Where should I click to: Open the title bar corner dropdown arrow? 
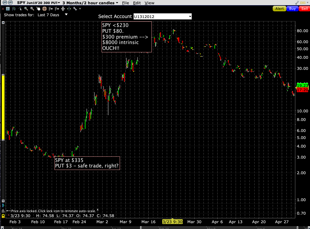coord(308,3)
